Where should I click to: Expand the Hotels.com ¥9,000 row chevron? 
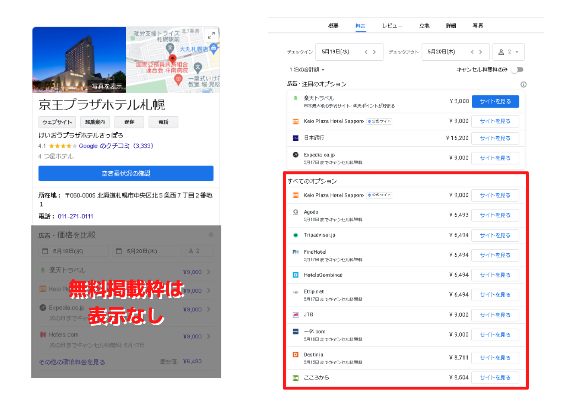pos(209,336)
